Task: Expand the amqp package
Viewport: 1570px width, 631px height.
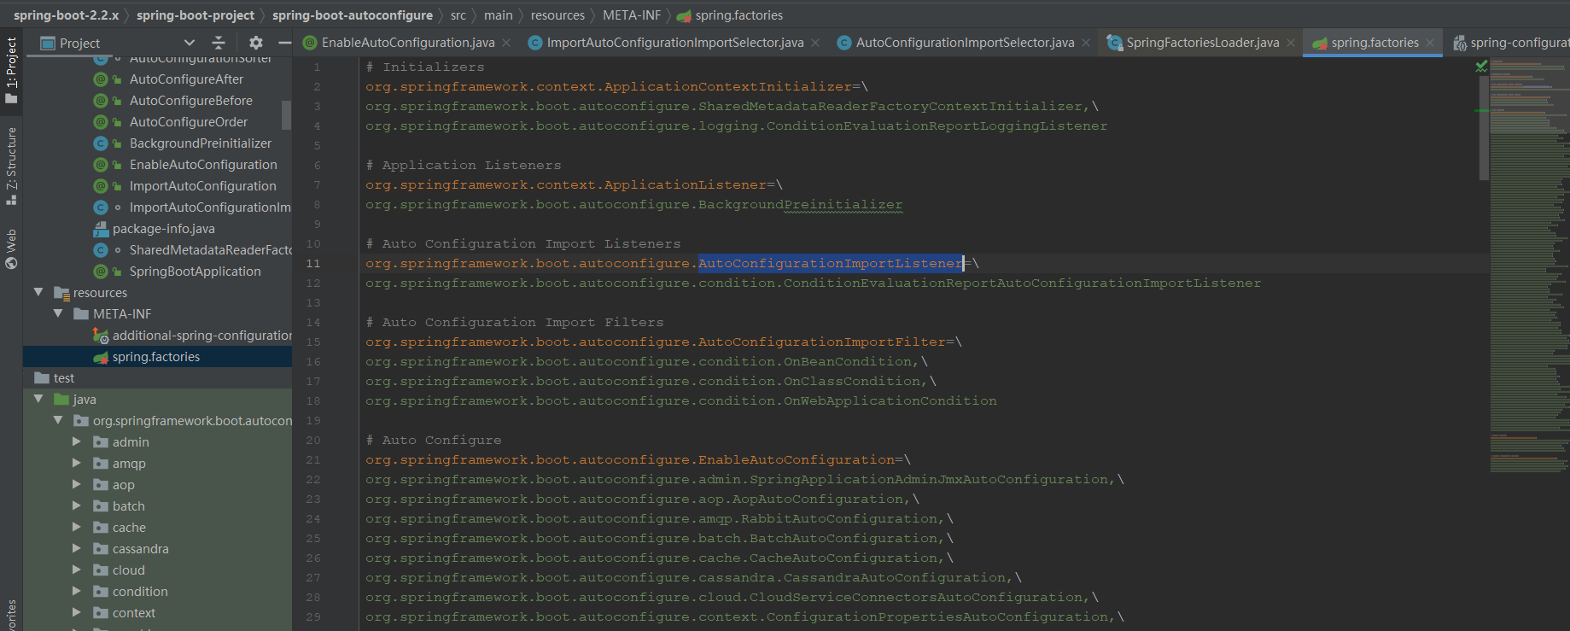Action: coord(77,463)
